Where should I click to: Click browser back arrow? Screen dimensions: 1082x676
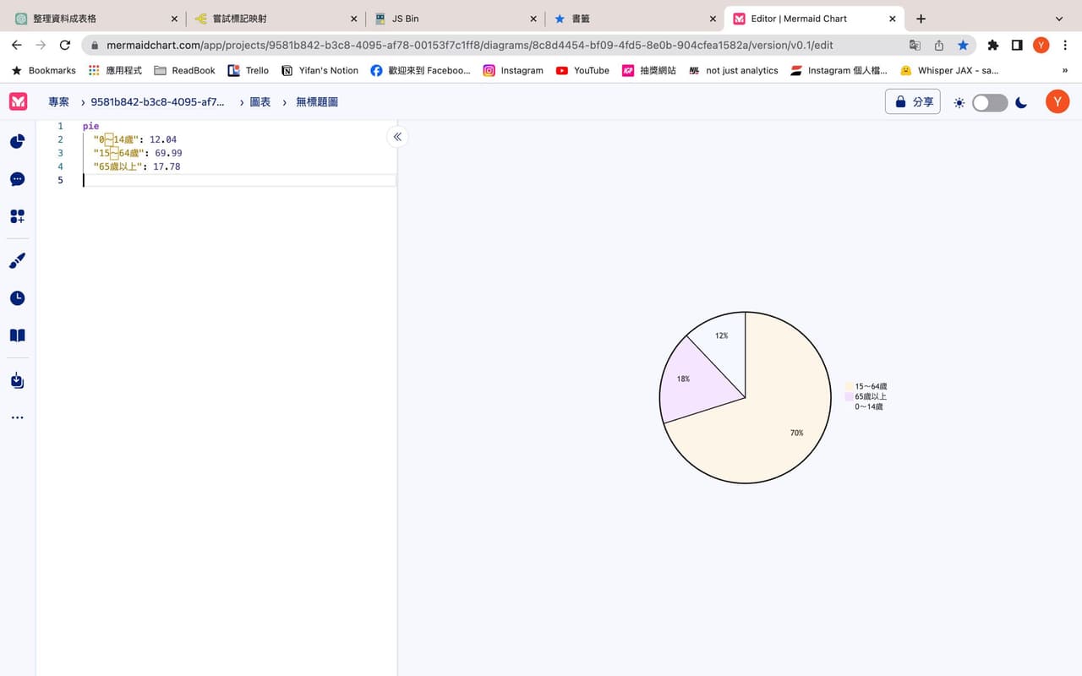click(16, 45)
